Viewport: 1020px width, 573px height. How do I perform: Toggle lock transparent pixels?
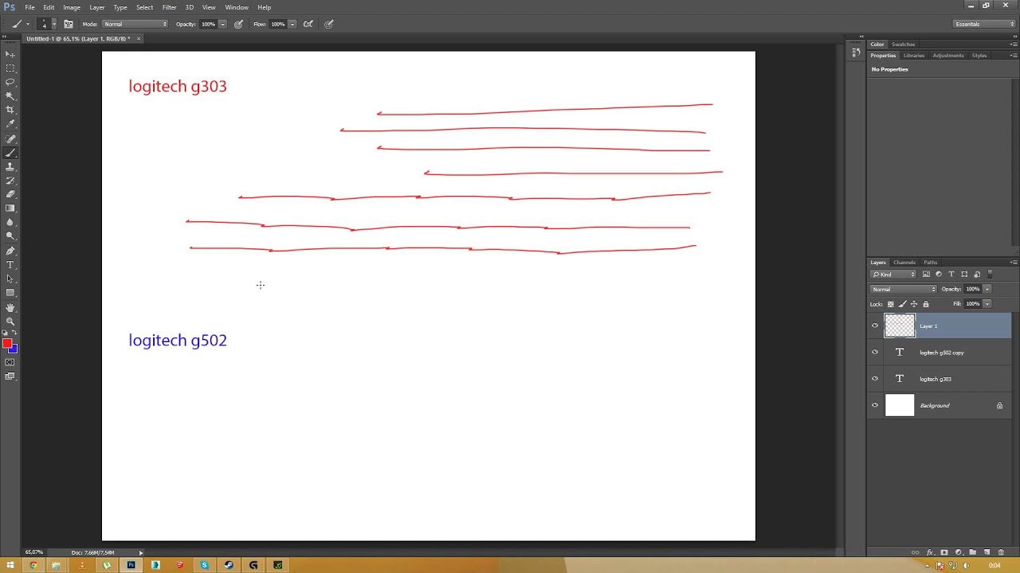pyautogui.click(x=890, y=304)
